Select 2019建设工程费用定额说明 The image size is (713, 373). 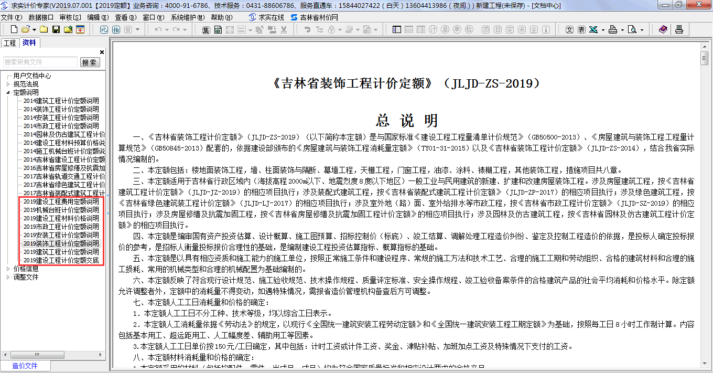point(61,201)
